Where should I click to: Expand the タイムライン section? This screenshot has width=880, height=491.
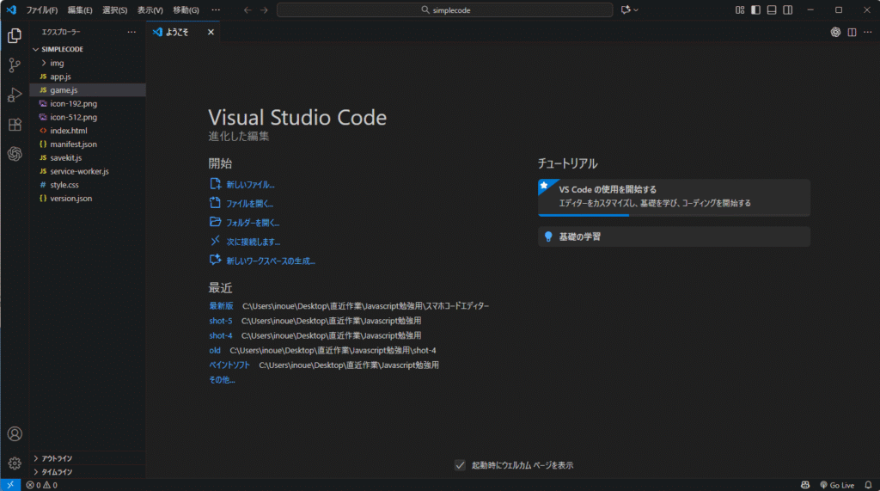[57, 472]
